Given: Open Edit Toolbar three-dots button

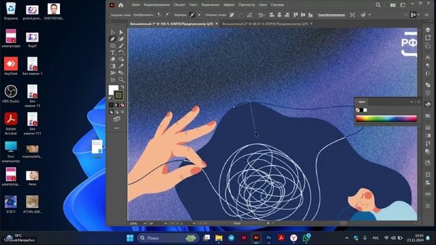Looking at the screenshot, I should click(116, 128).
